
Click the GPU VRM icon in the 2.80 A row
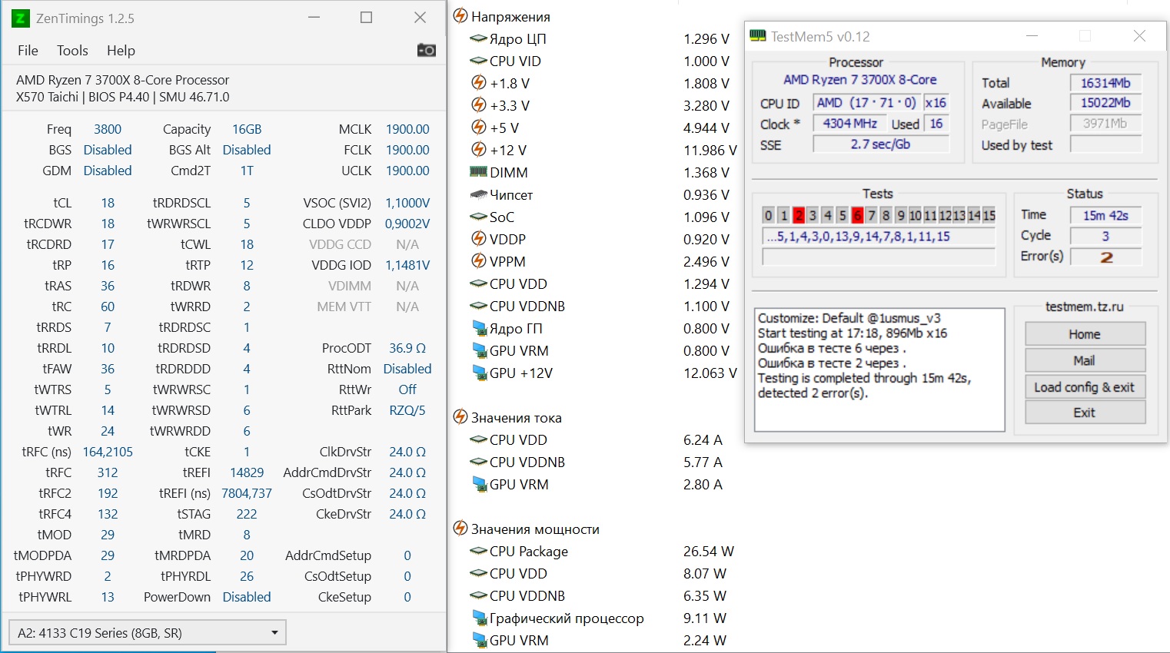coord(479,485)
